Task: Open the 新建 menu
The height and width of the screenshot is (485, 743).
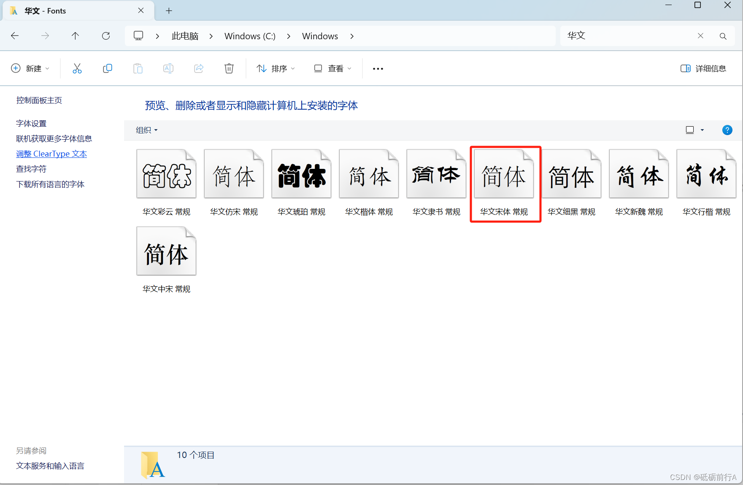Action: [x=30, y=68]
